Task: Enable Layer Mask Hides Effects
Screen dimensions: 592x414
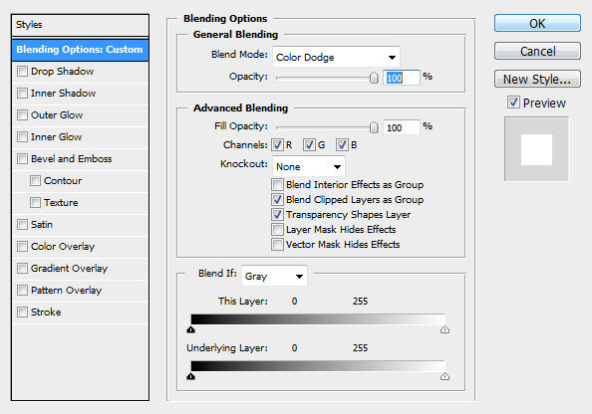Action: [277, 229]
